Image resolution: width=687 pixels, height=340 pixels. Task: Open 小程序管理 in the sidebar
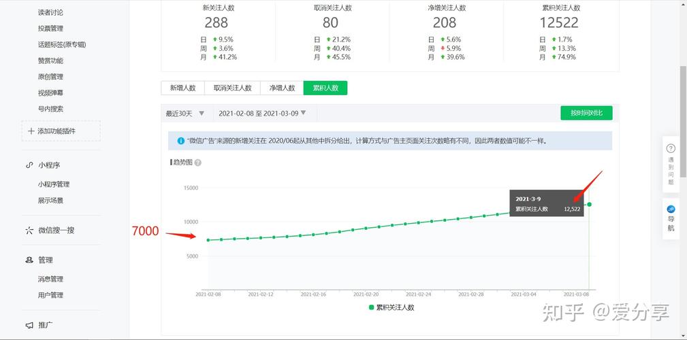coord(54,184)
